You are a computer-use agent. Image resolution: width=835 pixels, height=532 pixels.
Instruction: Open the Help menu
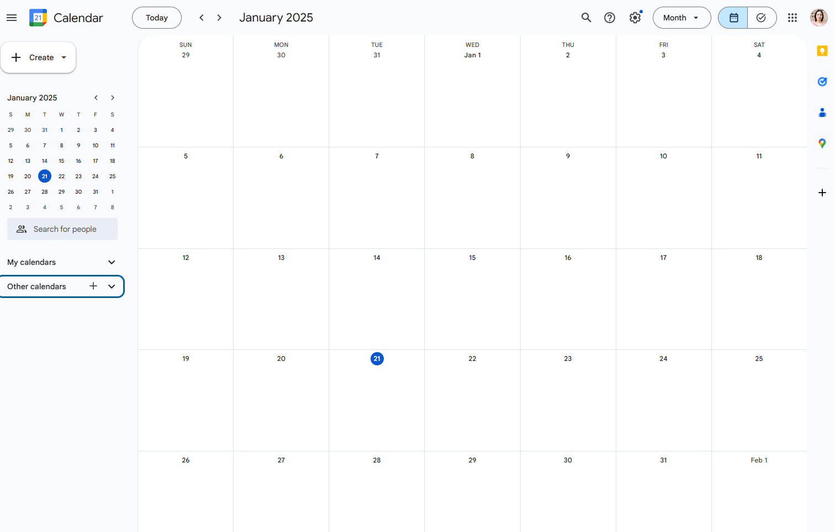point(610,17)
